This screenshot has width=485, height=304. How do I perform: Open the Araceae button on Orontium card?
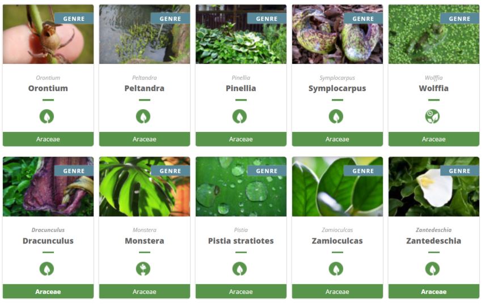(48, 139)
